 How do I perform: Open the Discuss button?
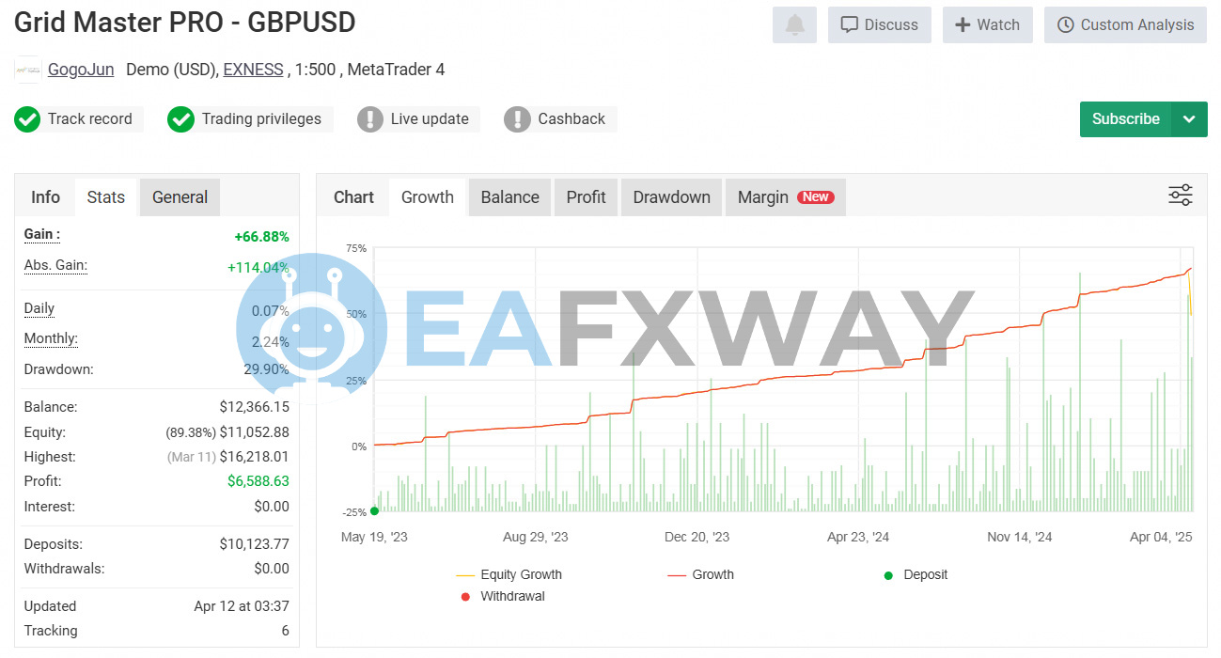tap(880, 24)
